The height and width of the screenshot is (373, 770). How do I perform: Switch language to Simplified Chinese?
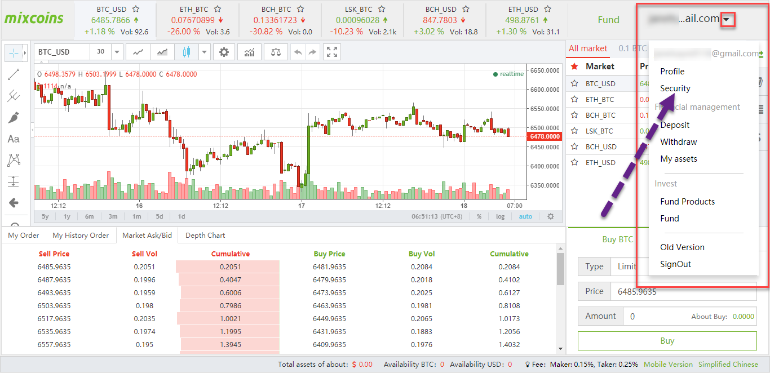(x=728, y=365)
